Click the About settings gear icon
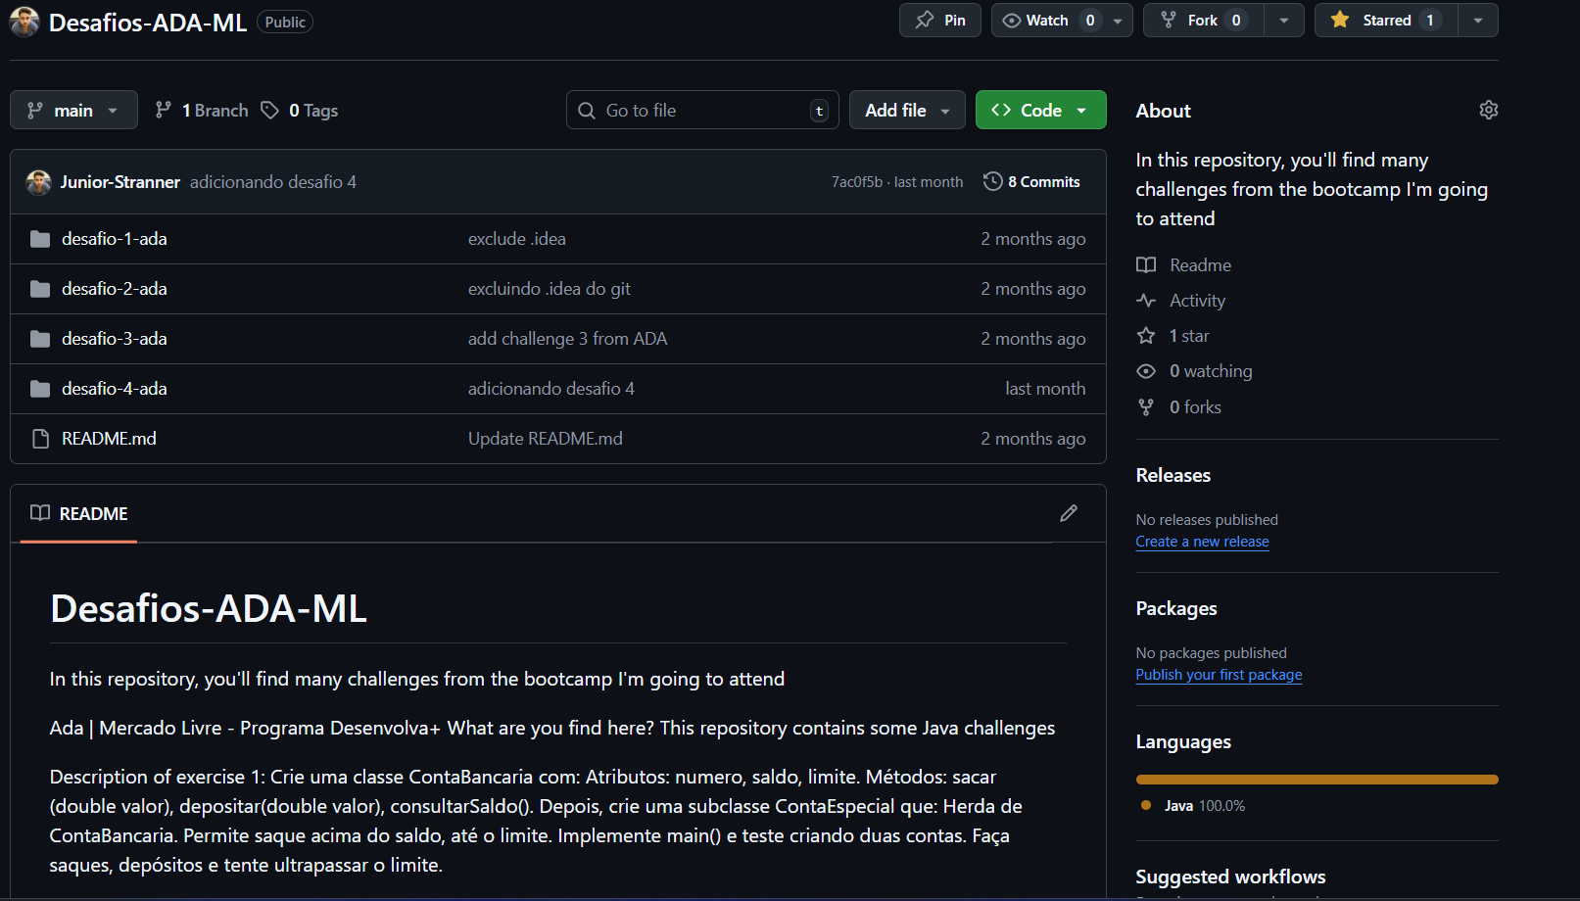The width and height of the screenshot is (1580, 901). pyautogui.click(x=1488, y=110)
